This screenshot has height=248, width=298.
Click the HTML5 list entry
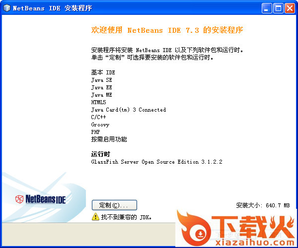pyautogui.click(x=98, y=102)
